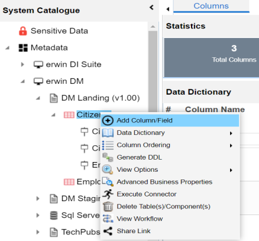
Task: Collapse the erwin DM node
Action: [x=23, y=81]
